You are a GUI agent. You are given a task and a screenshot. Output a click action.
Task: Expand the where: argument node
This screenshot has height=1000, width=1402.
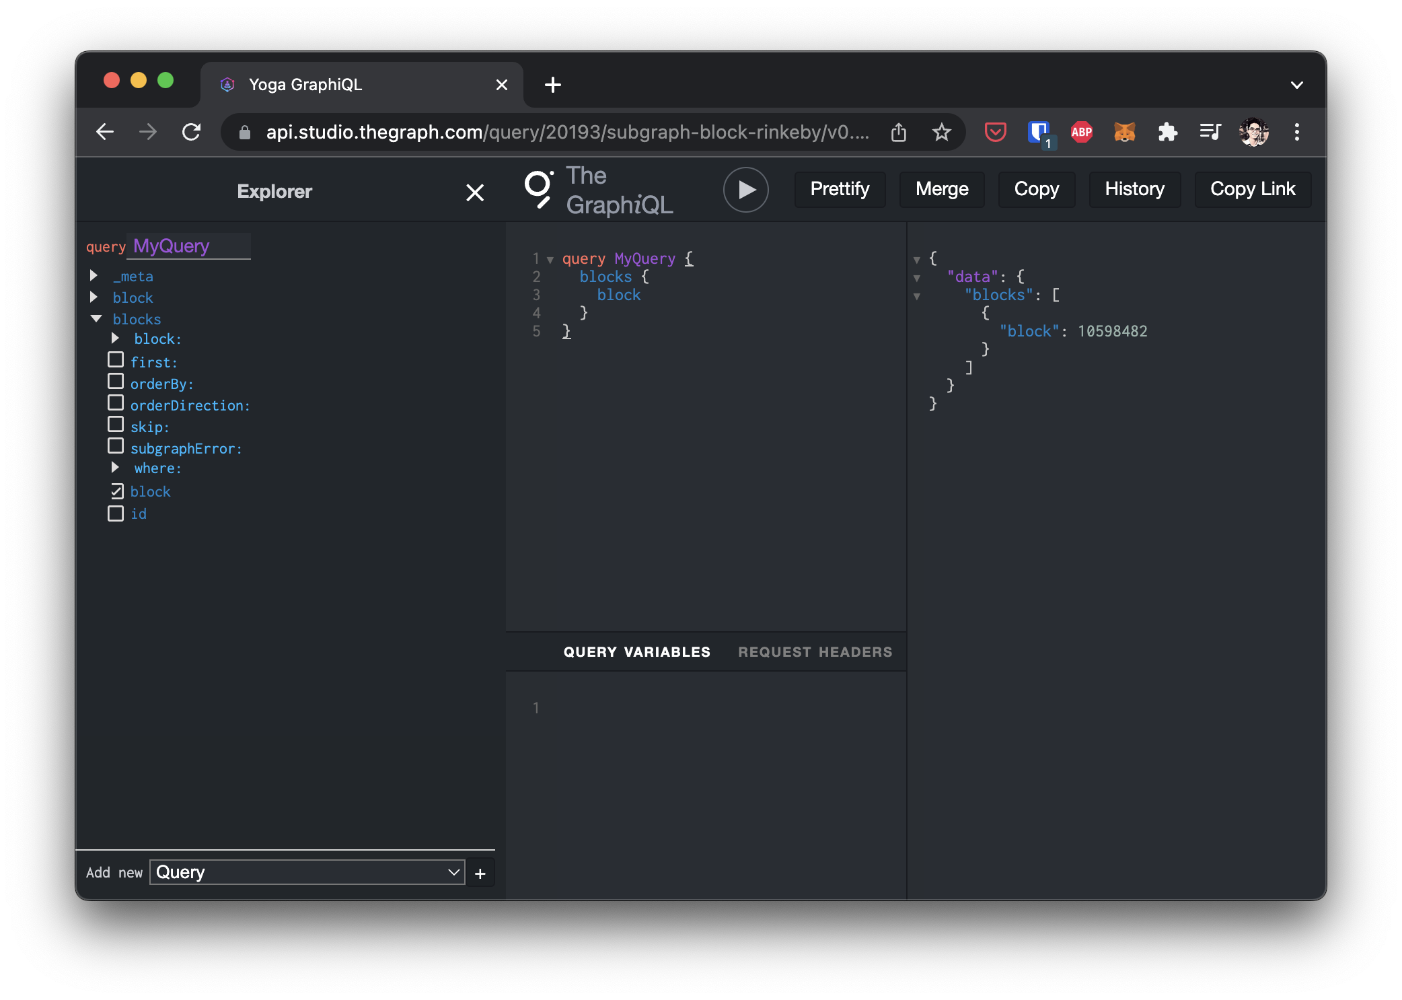pyautogui.click(x=116, y=467)
